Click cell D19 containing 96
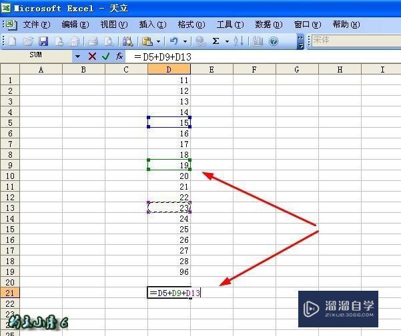The width and height of the screenshot is (401, 336). (169, 271)
